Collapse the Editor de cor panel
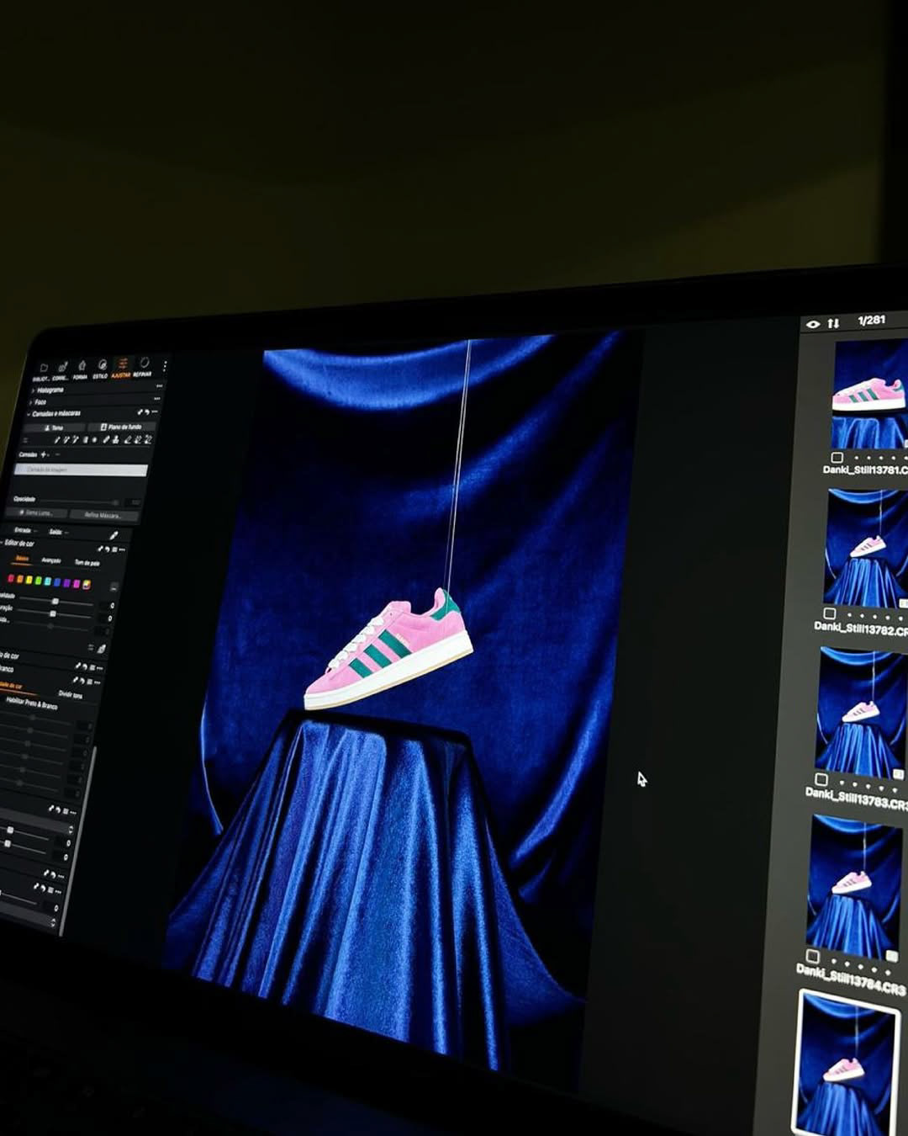Image resolution: width=908 pixels, height=1136 pixels. [2, 543]
